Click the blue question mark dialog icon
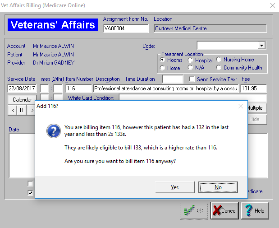This screenshot has height=228, width=279. point(54,131)
